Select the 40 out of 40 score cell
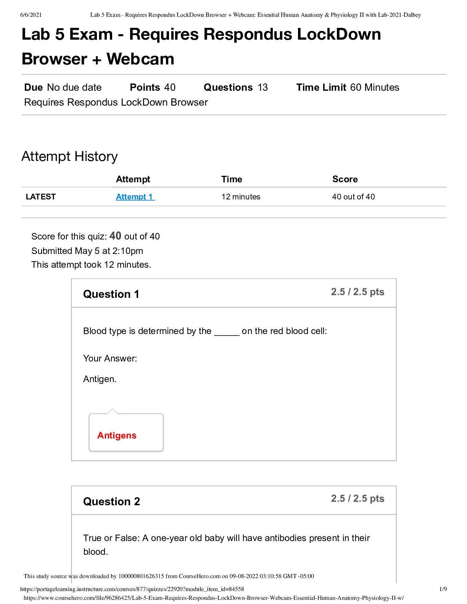Screen dimensions: 467x604 (x=353, y=197)
